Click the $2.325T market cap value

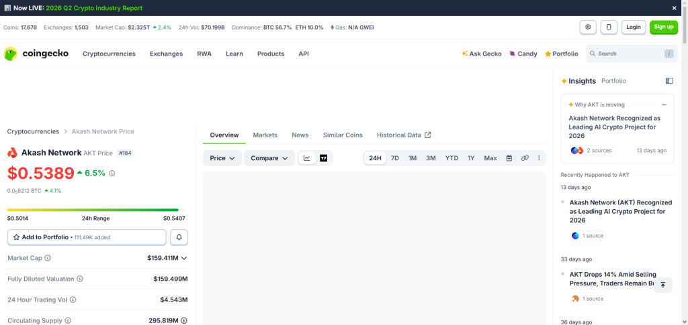(x=138, y=27)
